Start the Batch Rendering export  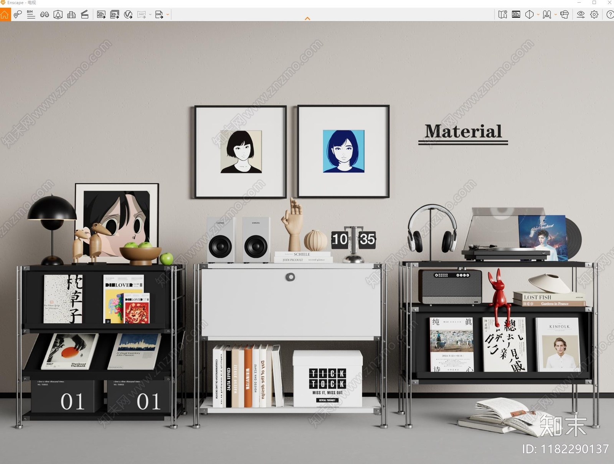[x=115, y=15]
